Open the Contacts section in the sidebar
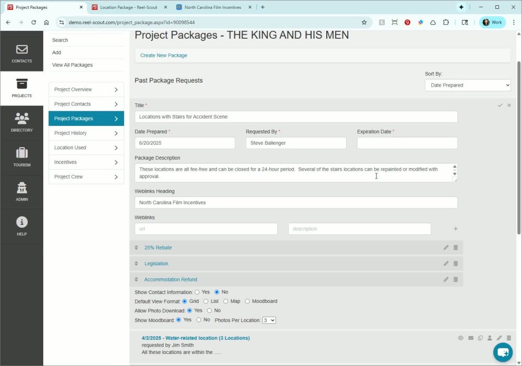The width and height of the screenshot is (522, 366). 21,54
